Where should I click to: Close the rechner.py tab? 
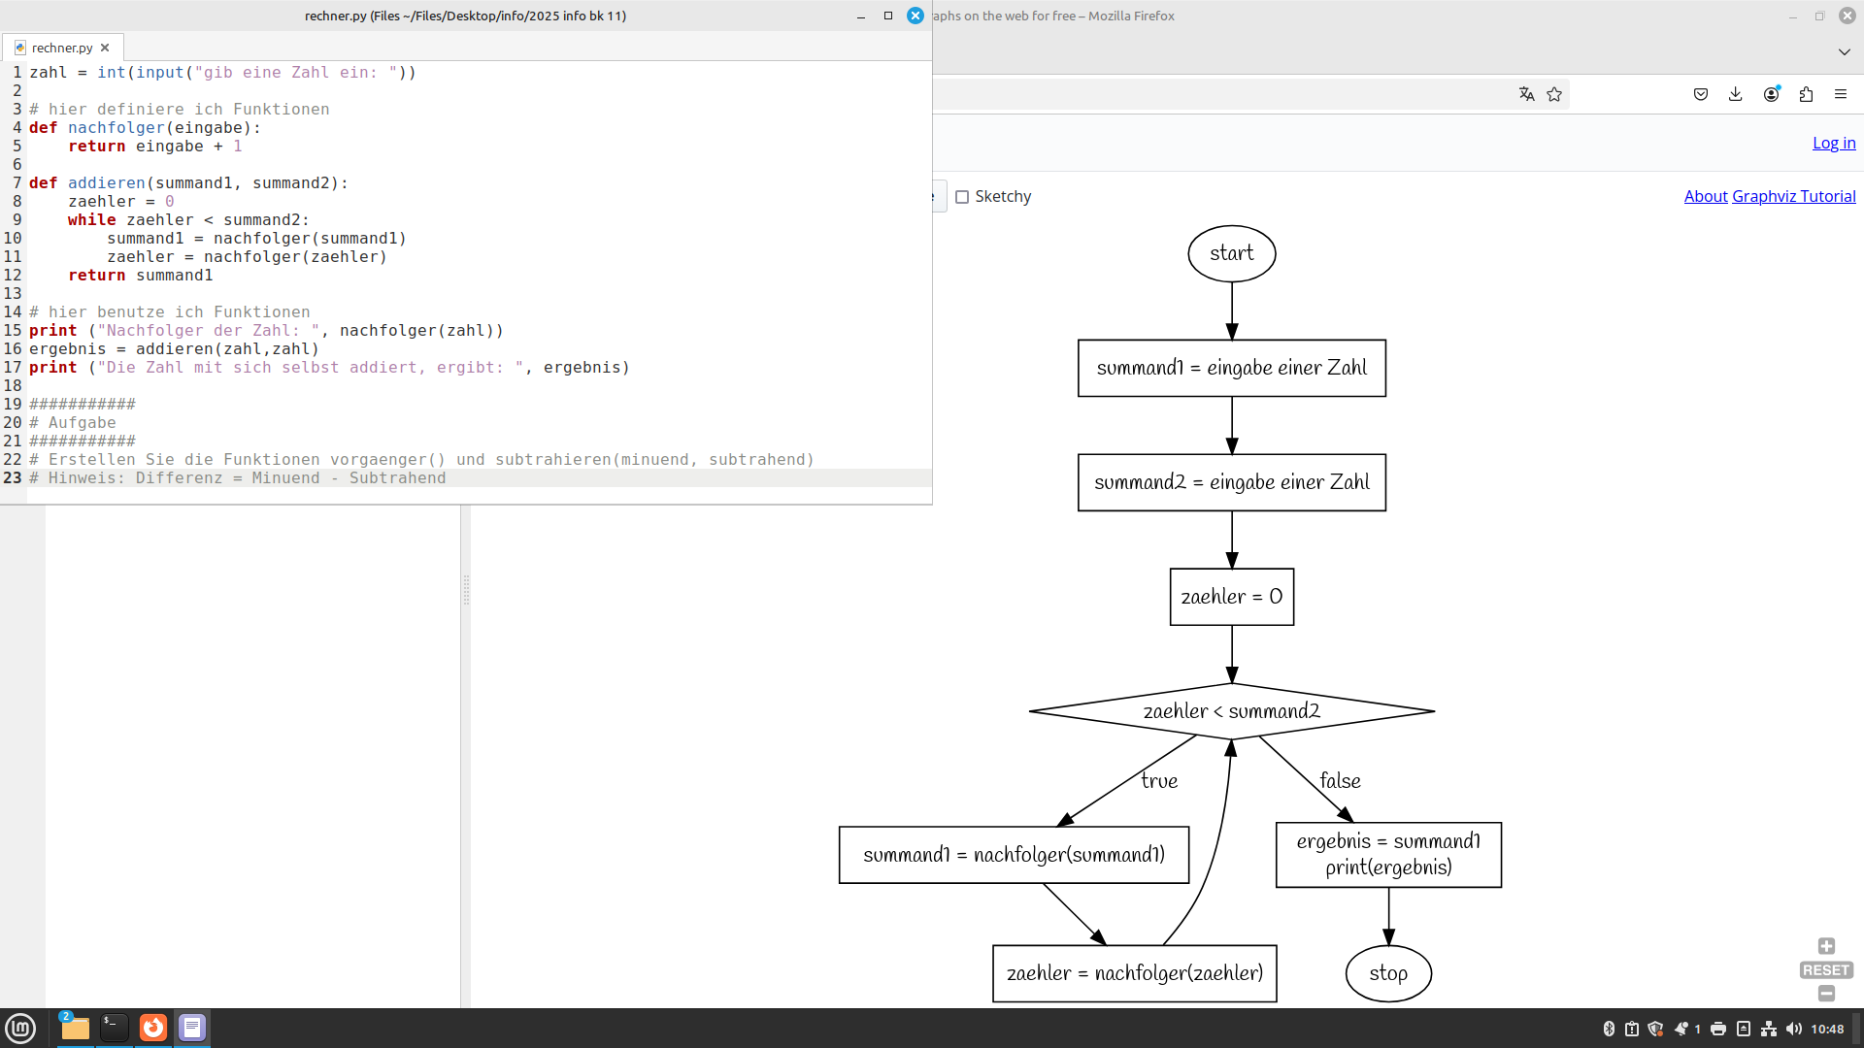[x=105, y=48]
